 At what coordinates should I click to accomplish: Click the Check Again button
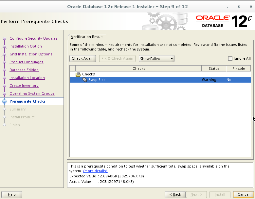pos(82,58)
